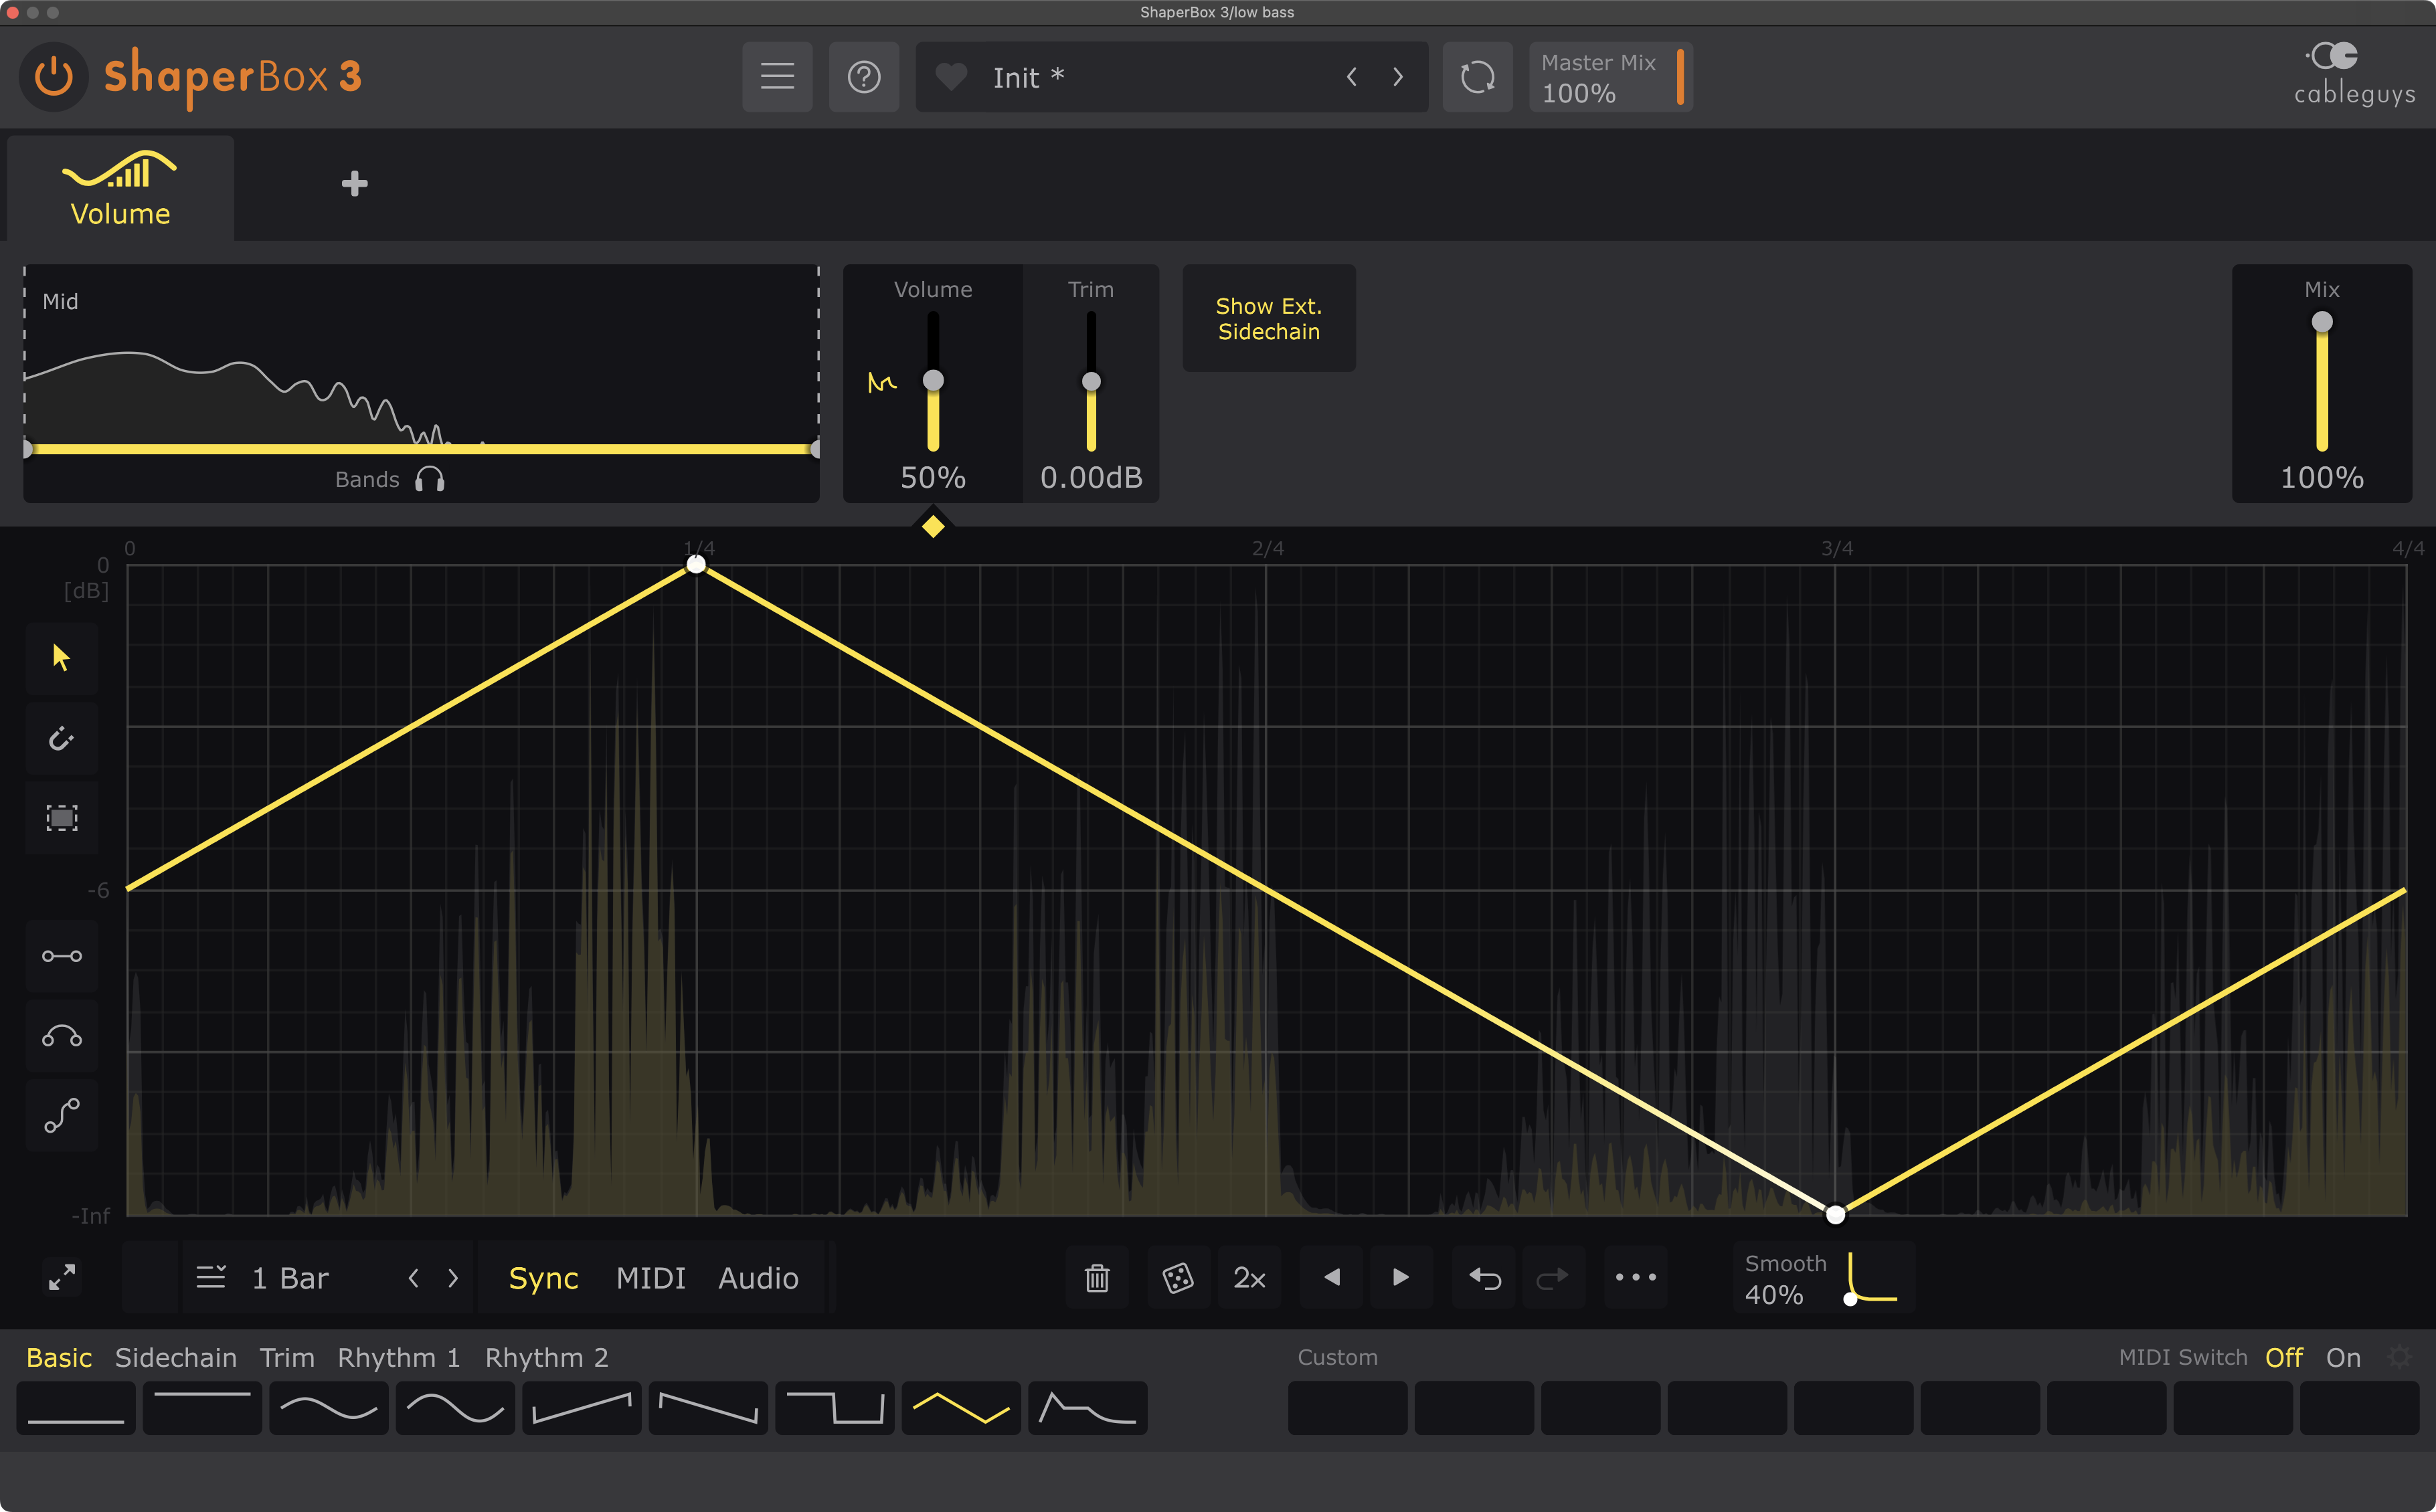Open the more options ellipsis menu
This screenshot has height=1512, width=2436.
point(1635,1277)
